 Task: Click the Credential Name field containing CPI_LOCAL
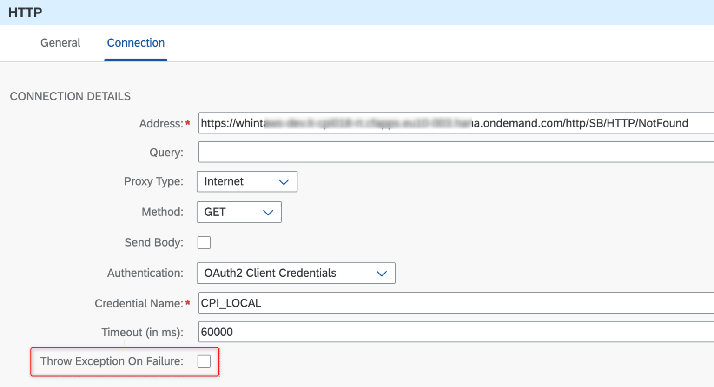(x=456, y=303)
